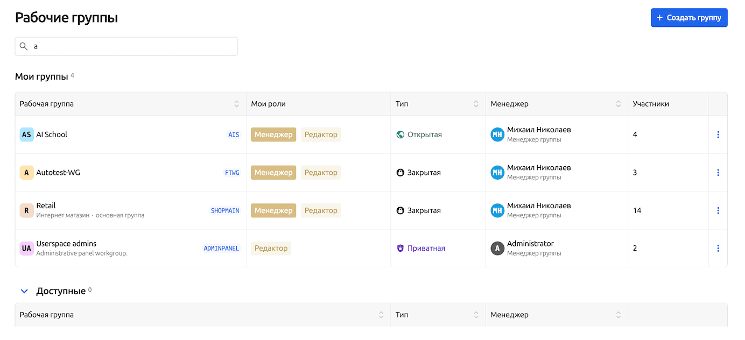Open the three-dot menu for Userspace admins
This screenshot has height=340, width=745.
(x=718, y=248)
